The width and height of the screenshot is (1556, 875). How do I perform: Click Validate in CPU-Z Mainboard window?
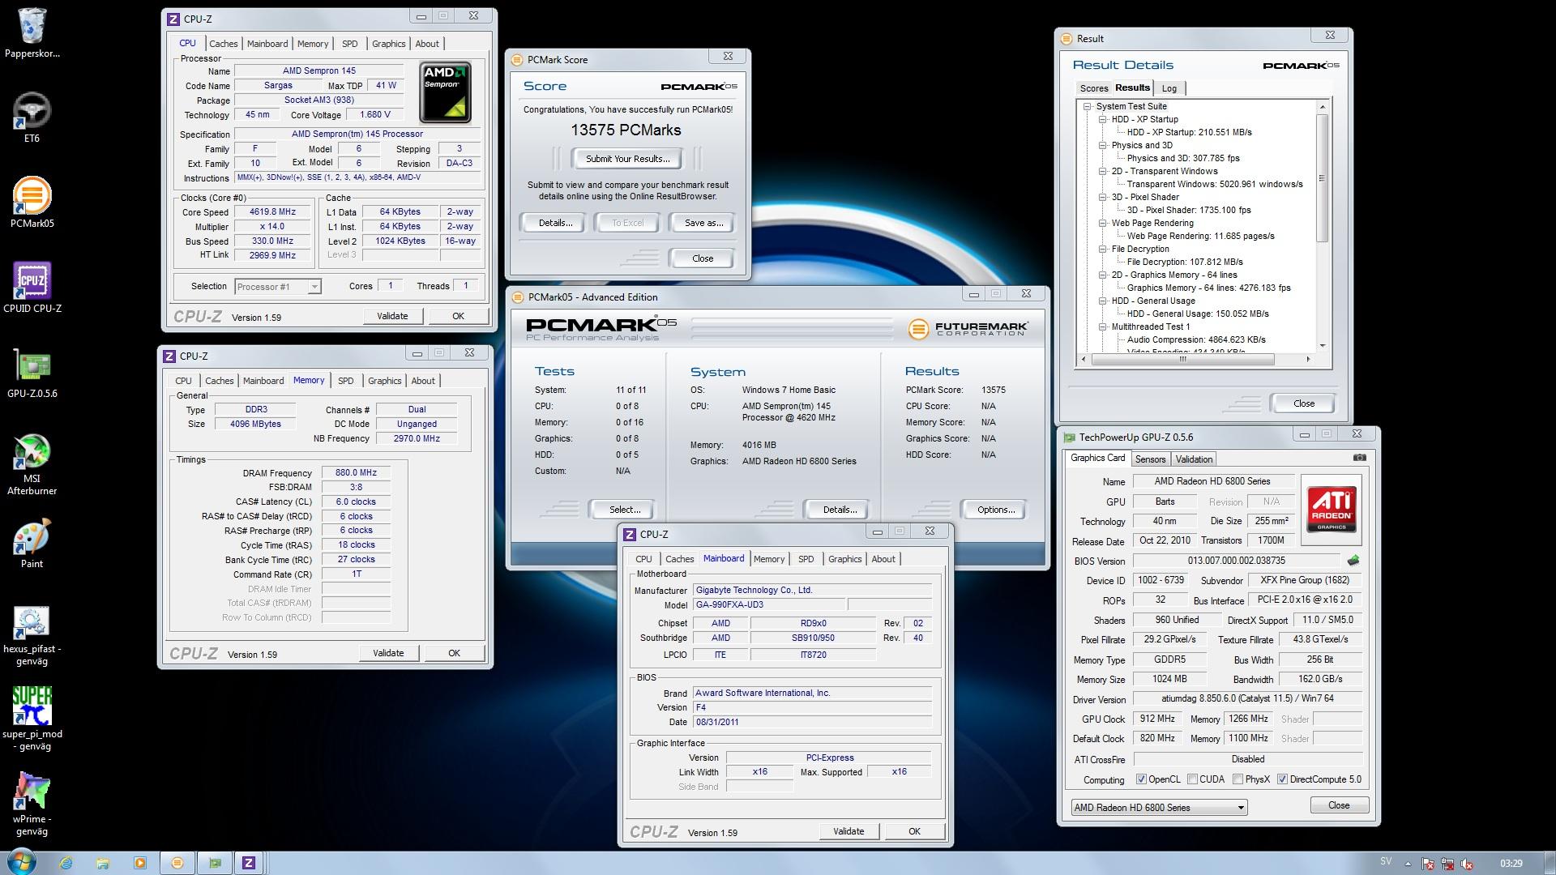(x=849, y=831)
